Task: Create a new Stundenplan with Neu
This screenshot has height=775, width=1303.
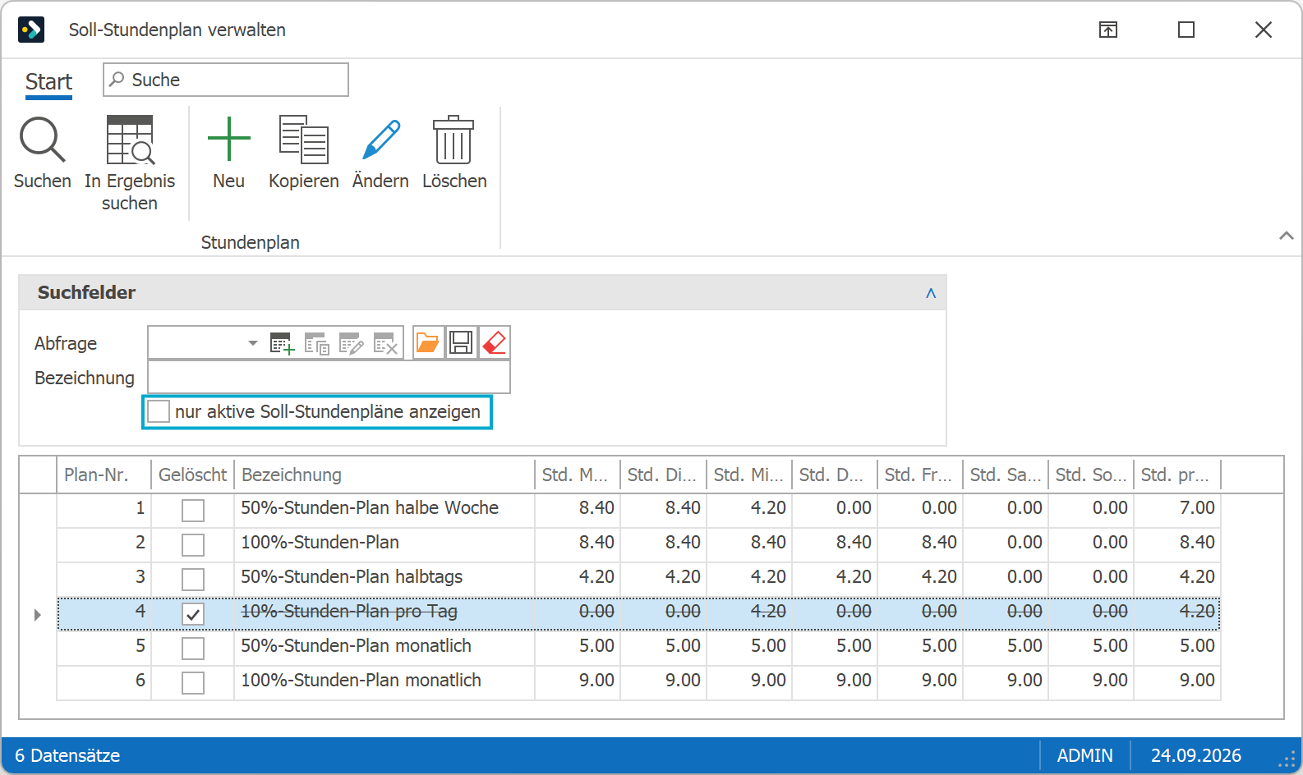Action: click(228, 139)
